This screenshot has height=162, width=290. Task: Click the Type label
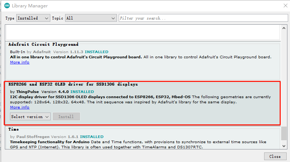(10, 18)
